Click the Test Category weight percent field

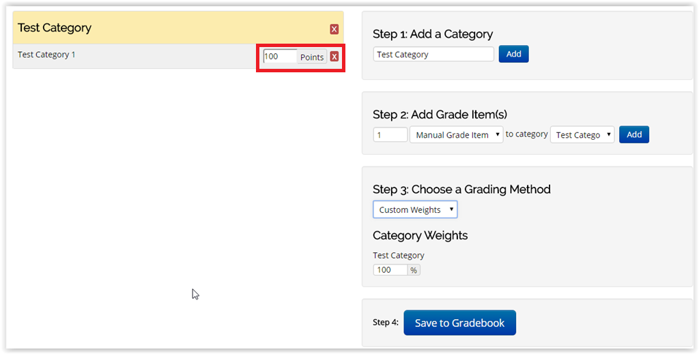(x=390, y=270)
